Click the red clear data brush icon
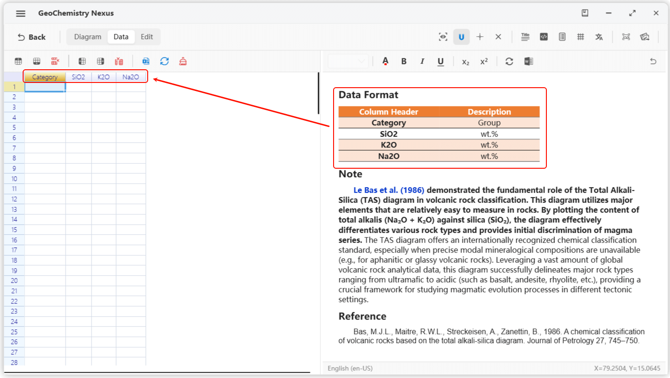Image resolution: width=670 pixels, height=378 pixels. 183,61
